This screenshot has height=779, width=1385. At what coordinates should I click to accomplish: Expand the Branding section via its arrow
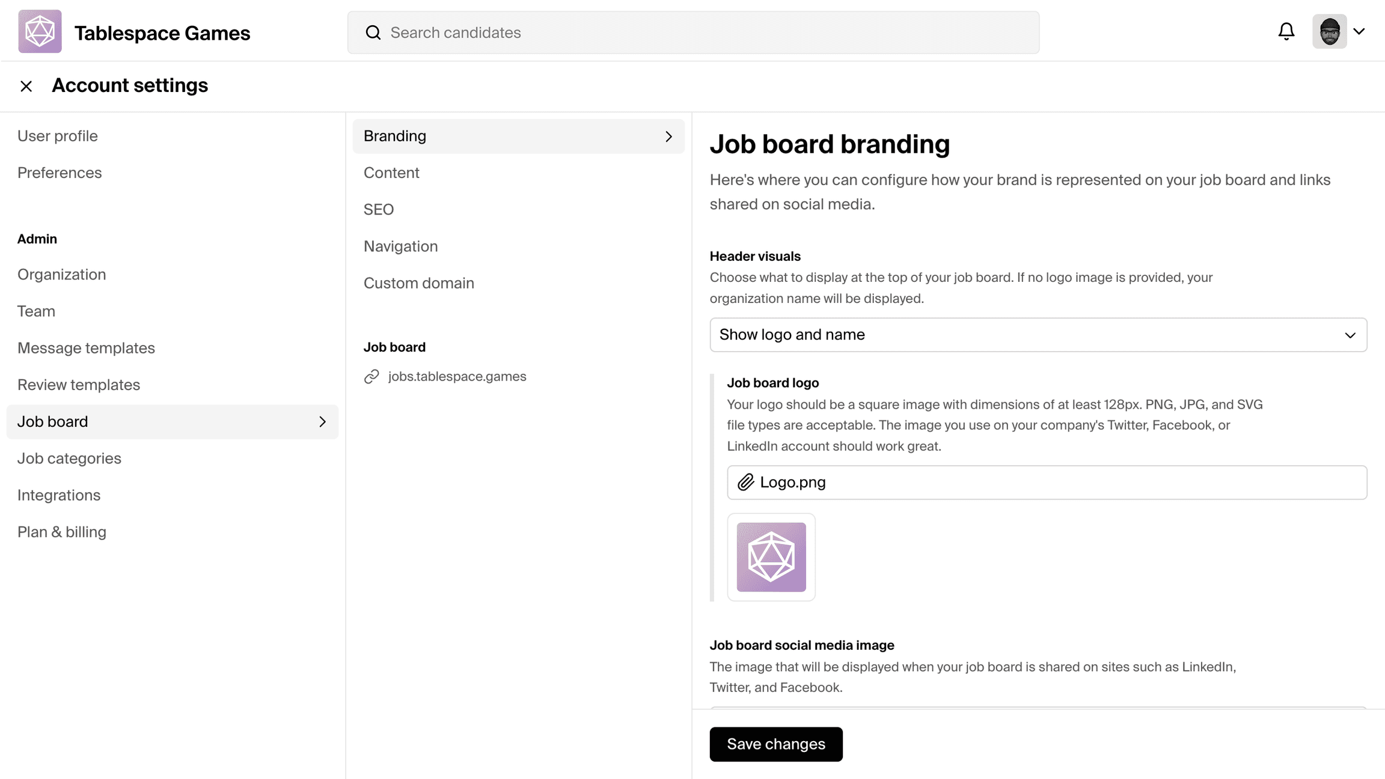[668, 136]
